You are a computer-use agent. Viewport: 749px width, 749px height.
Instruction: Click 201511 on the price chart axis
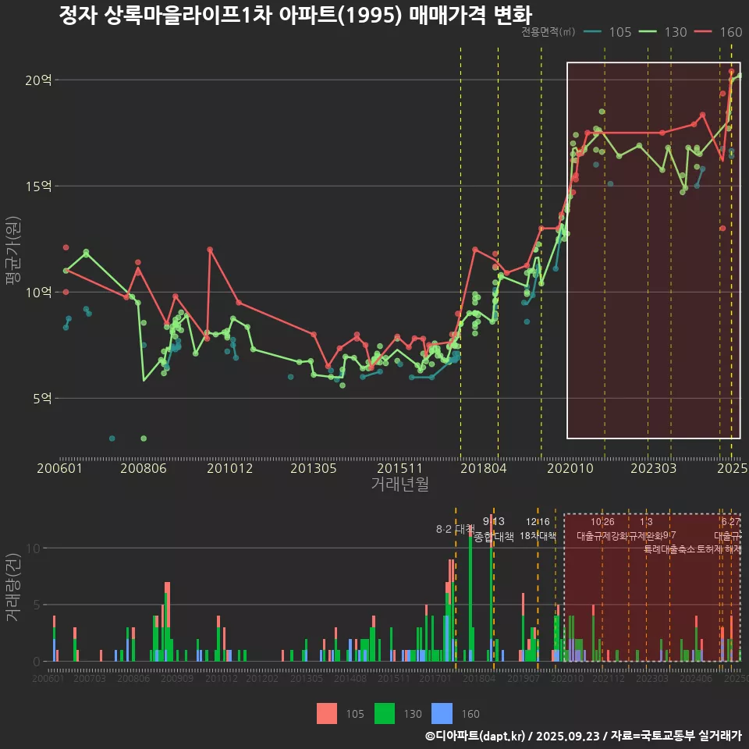tap(399, 468)
